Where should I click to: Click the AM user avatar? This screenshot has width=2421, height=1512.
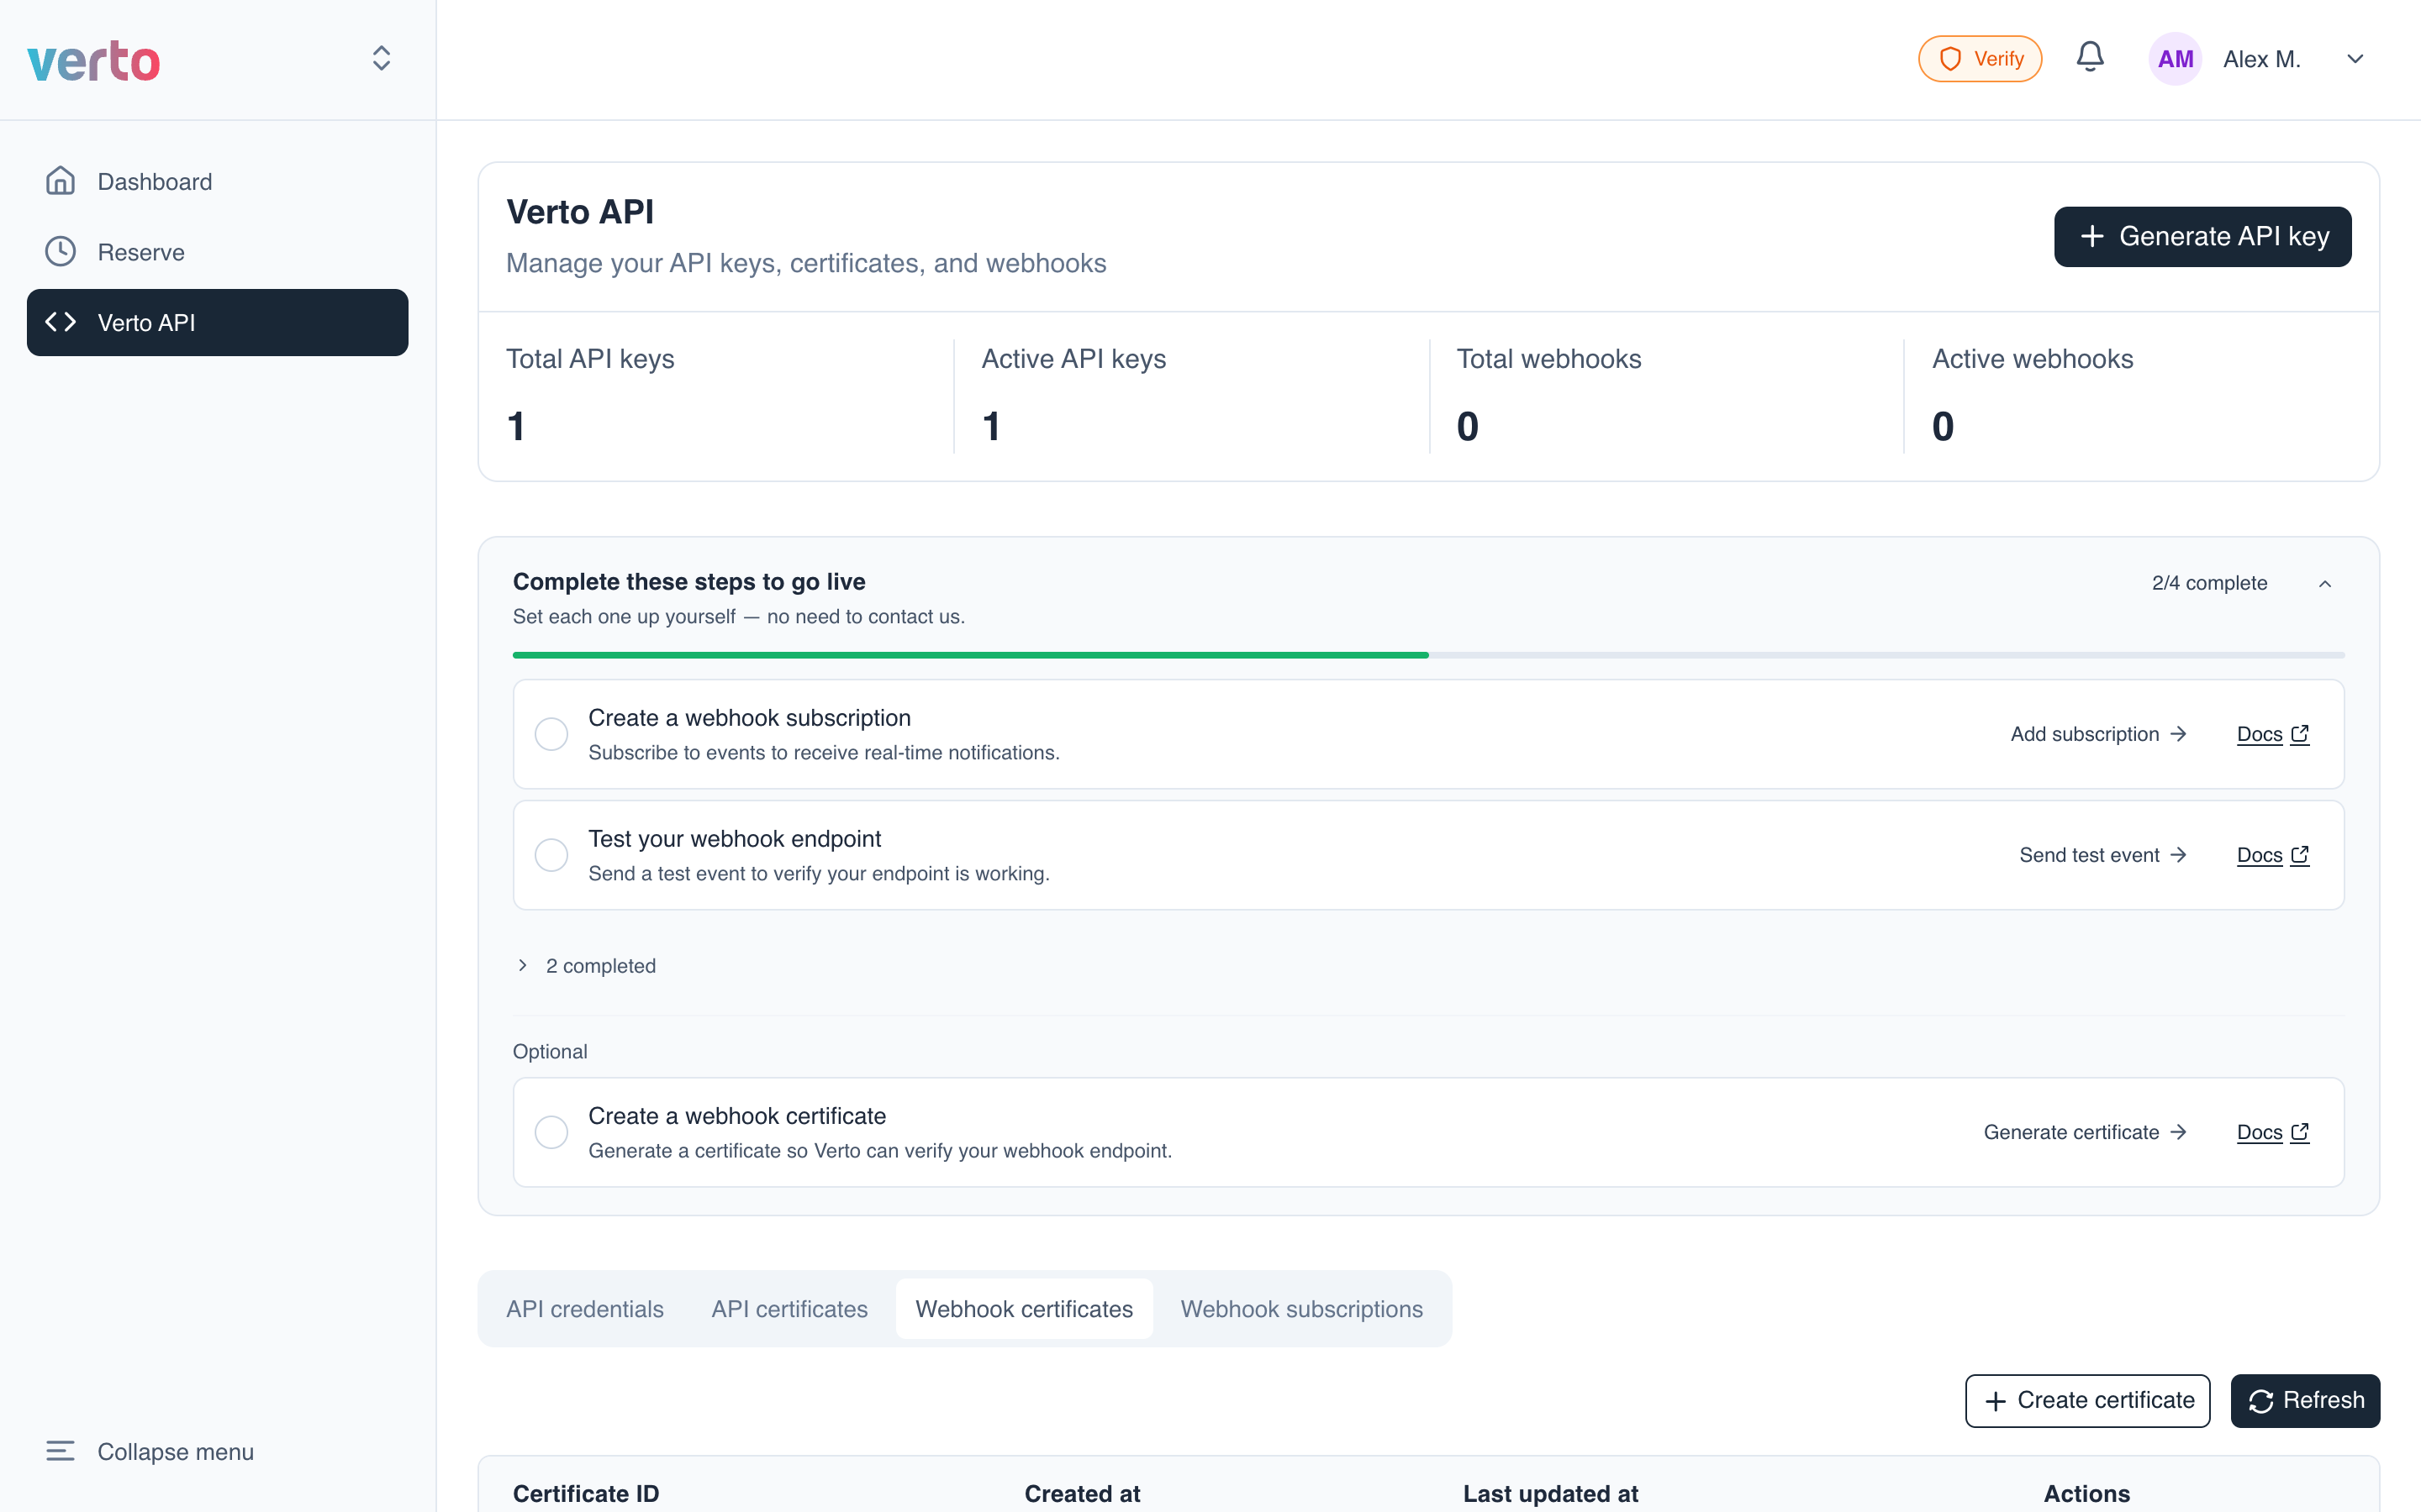tap(2175, 59)
